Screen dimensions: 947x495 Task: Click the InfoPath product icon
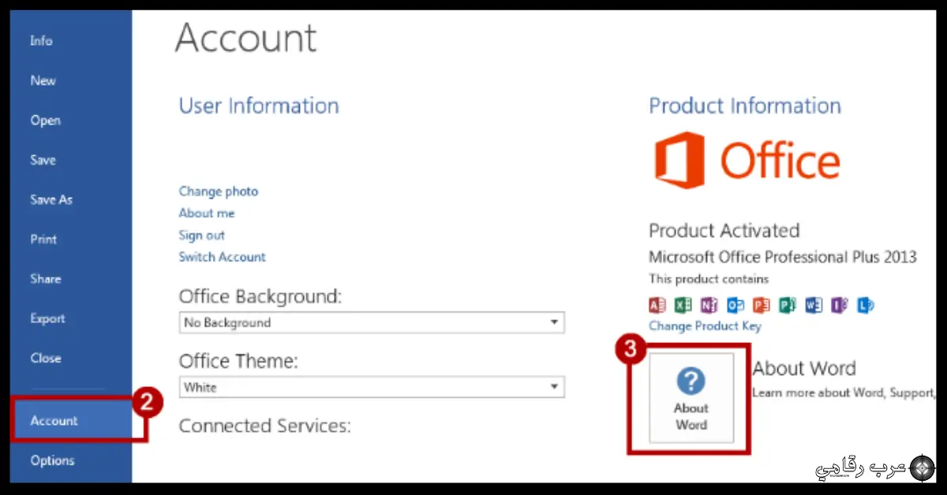(840, 305)
